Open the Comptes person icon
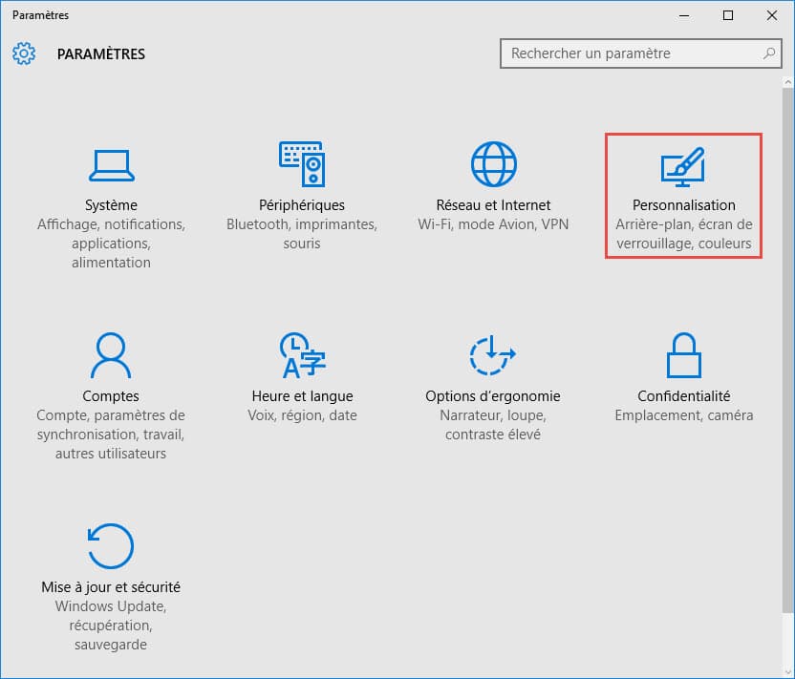The height and width of the screenshot is (679, 795). 111,355
